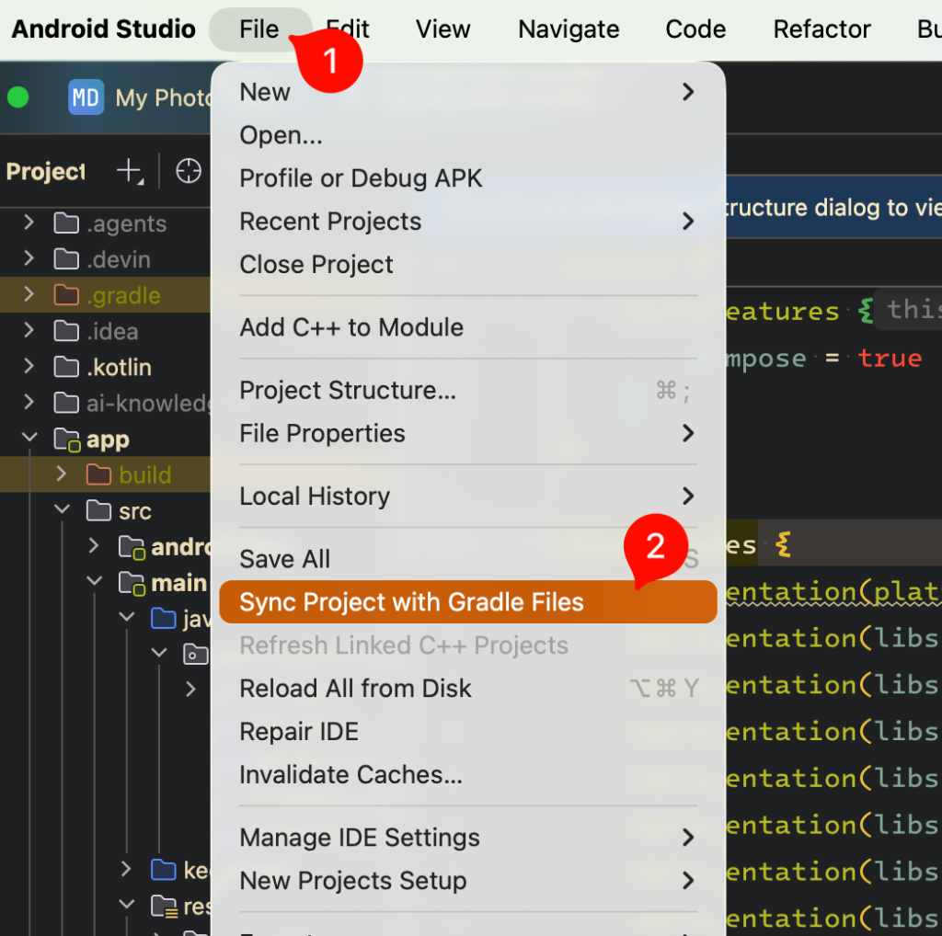Click the My Photo project name
This screenshot has height=936, width=942.
coord(163,97)
